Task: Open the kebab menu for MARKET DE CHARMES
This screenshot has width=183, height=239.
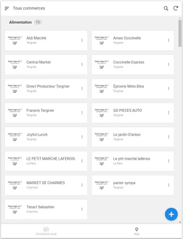Action: [82, 185]
